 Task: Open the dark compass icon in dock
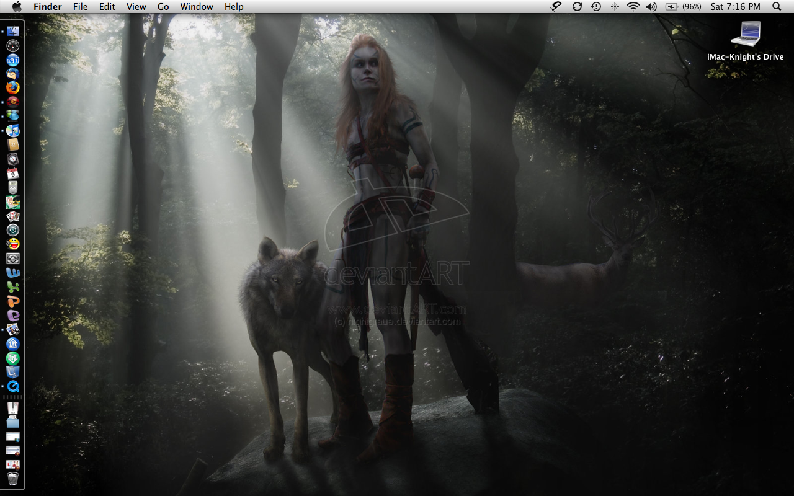(x=13, y=159)
